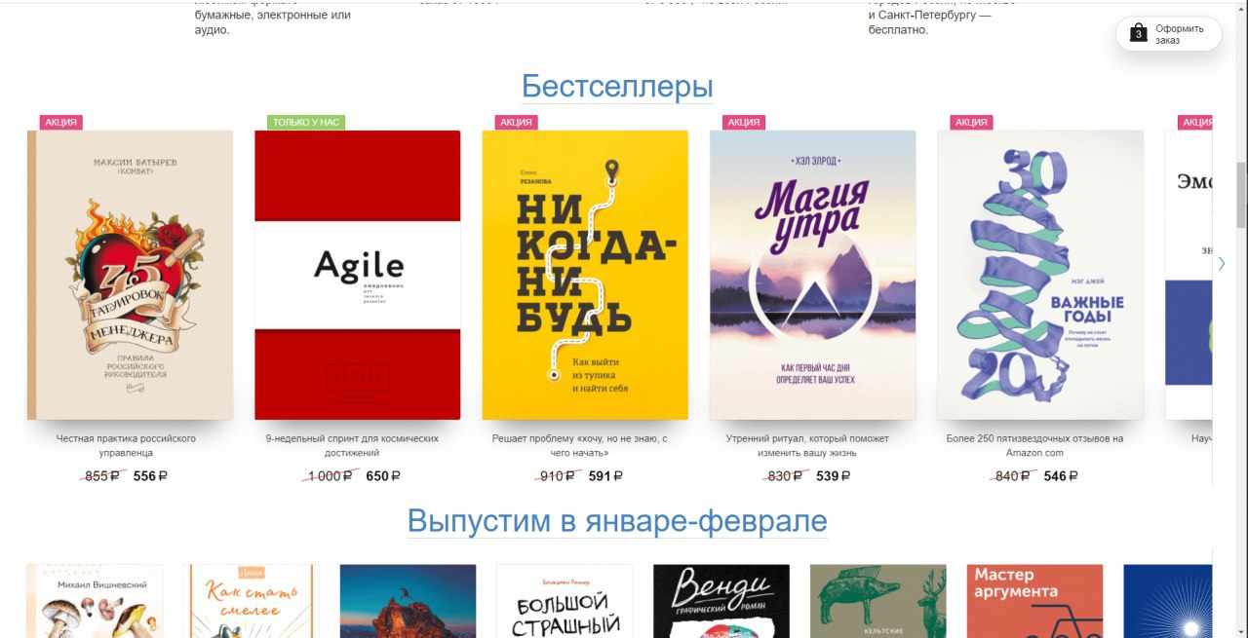Viewport: 1248px width, 638px height.
Task: Open the upcoming Как стать смелее book cover
Action: pos(251,601)
